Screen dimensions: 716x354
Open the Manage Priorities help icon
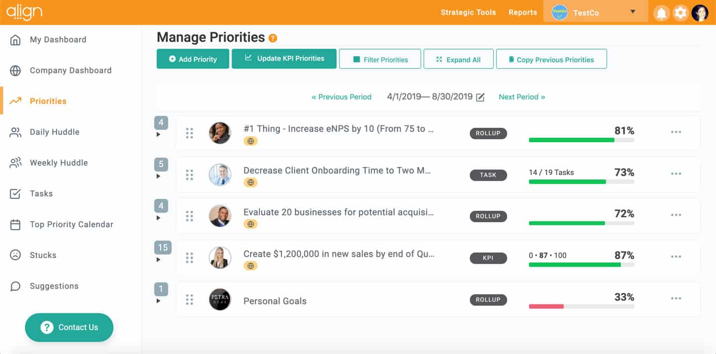[272, 37]
